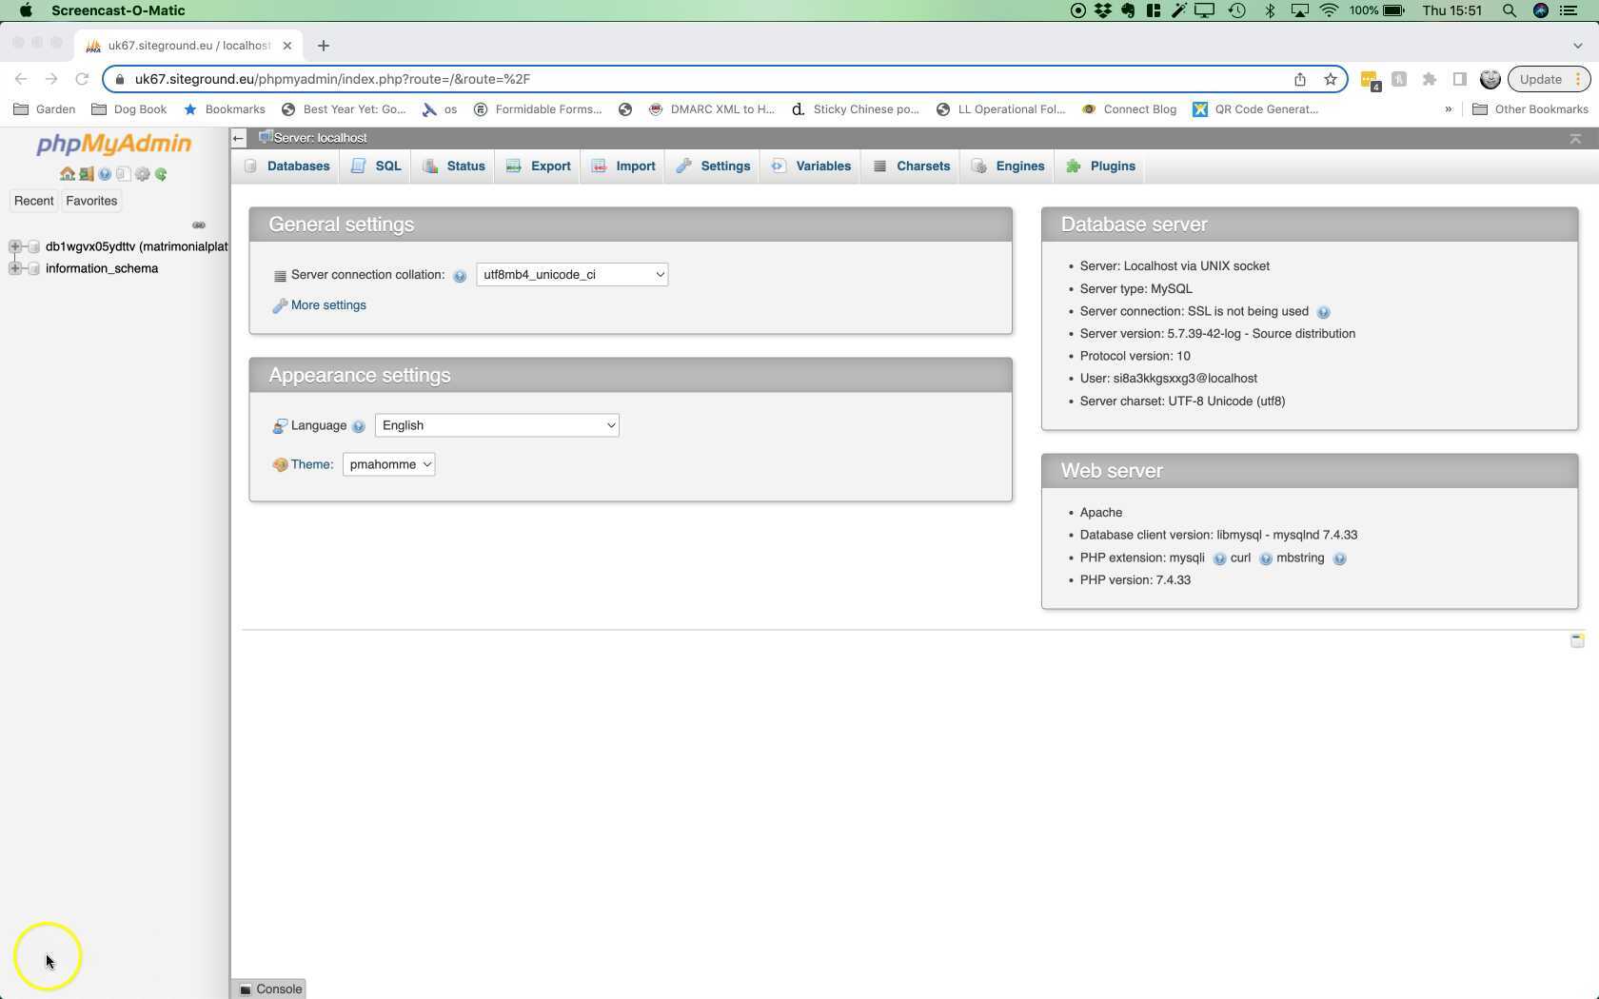Click the Home icon in the phpMyAdmin sidebar
This screenshot has width=1599, height=999.
[68, 174]
